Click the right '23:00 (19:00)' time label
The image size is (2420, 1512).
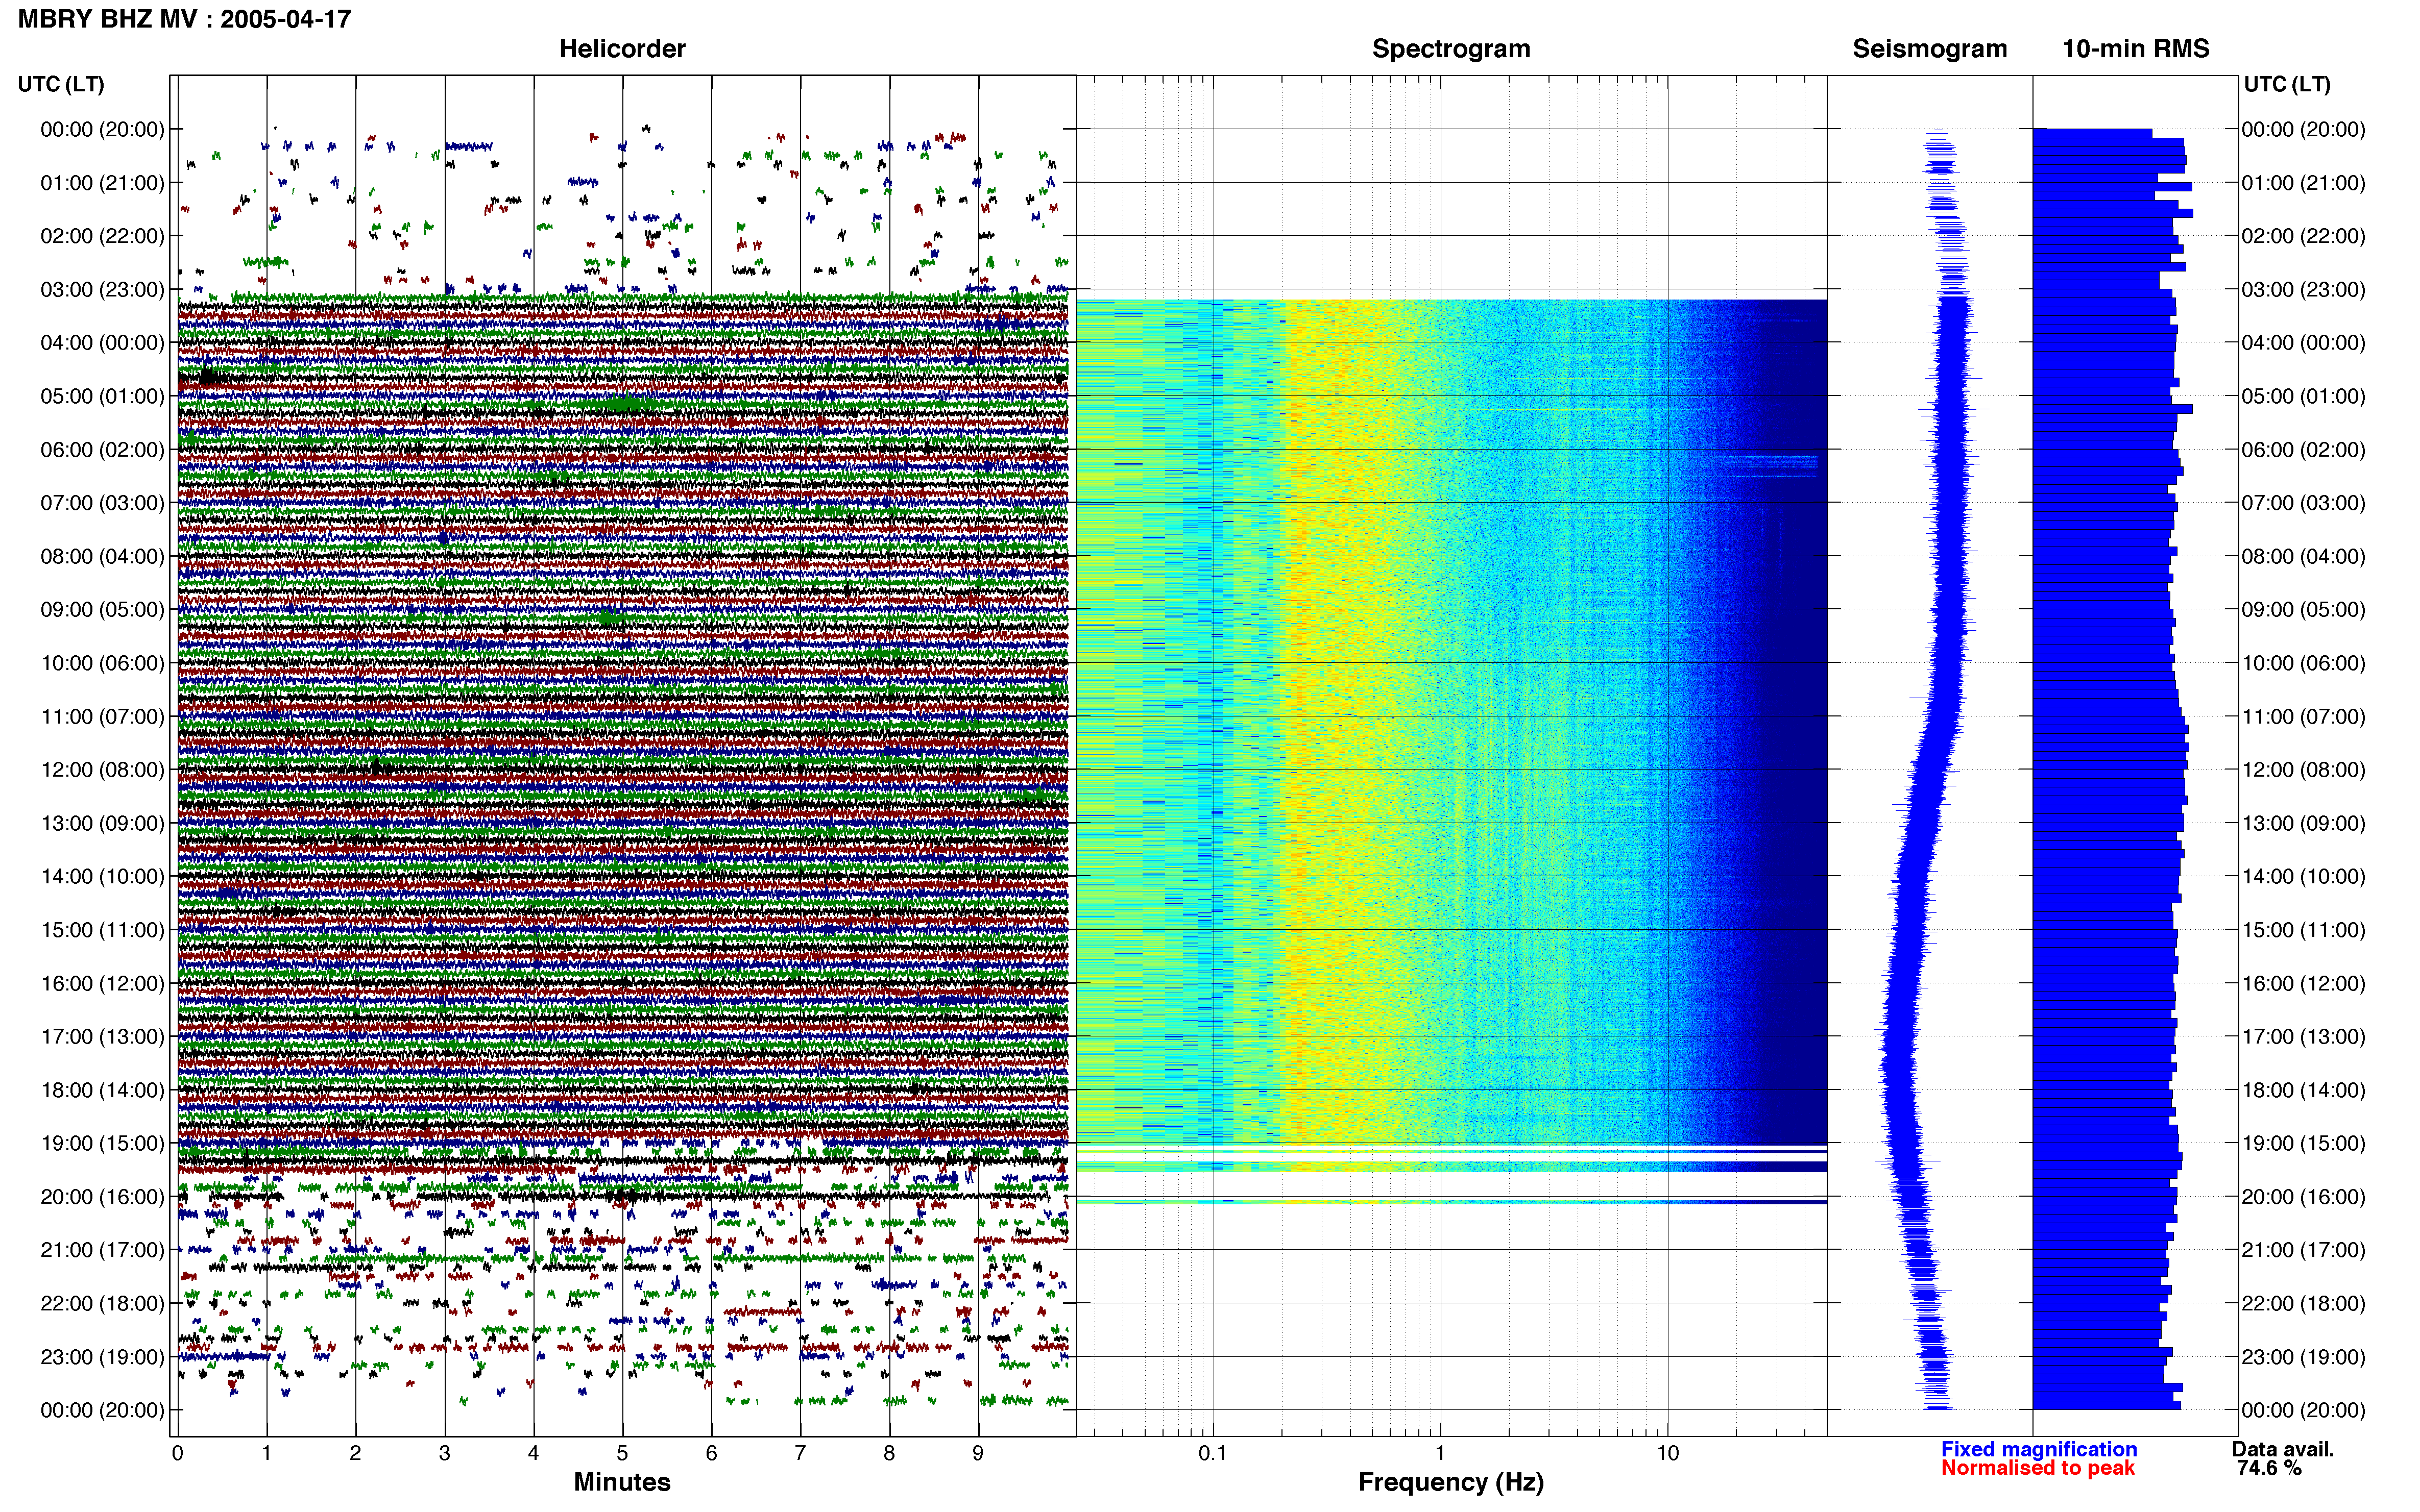[2303, 1357]
